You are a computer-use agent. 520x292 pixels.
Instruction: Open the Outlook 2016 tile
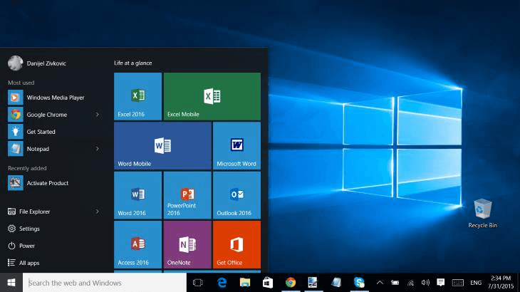pyautogui.click(x=236, y=194)
